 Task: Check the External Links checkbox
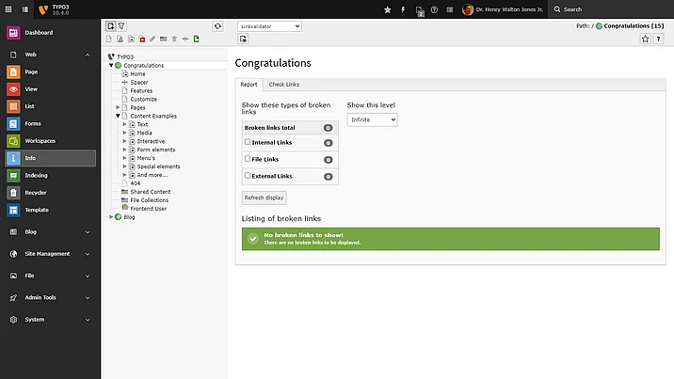point(248,176)
